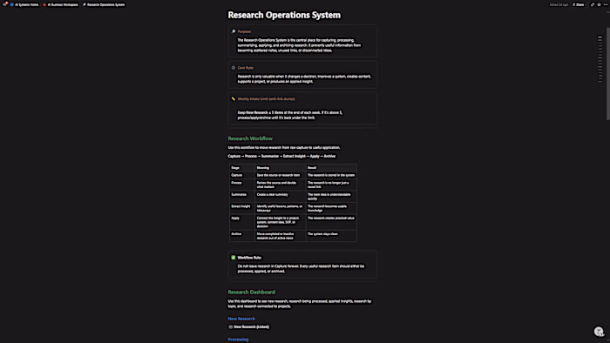Select the Process stage table cell
This screenshot has height=343, width=610.
click(242, 185)
